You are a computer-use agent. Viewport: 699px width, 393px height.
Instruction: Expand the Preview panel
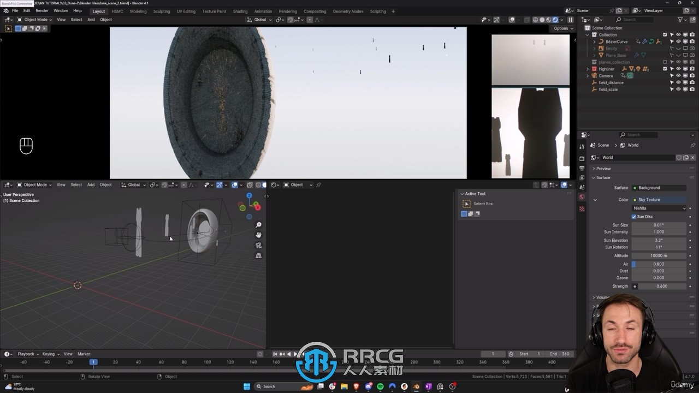click(603, 169)
